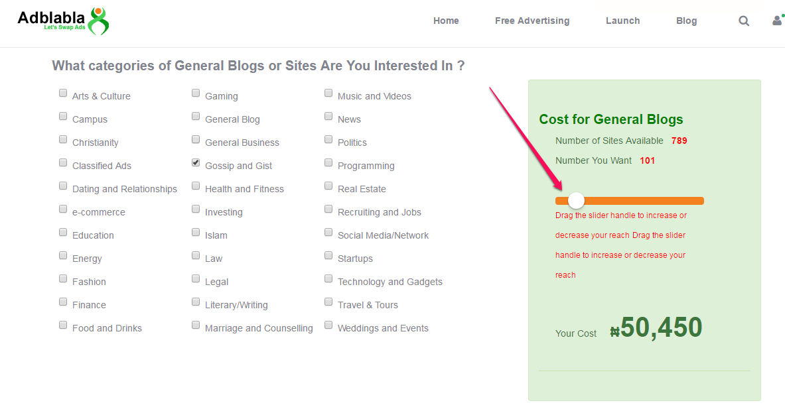Click the Your Cost 50,450 amount
The image size is (785, 411).
(x=656, y=327)
